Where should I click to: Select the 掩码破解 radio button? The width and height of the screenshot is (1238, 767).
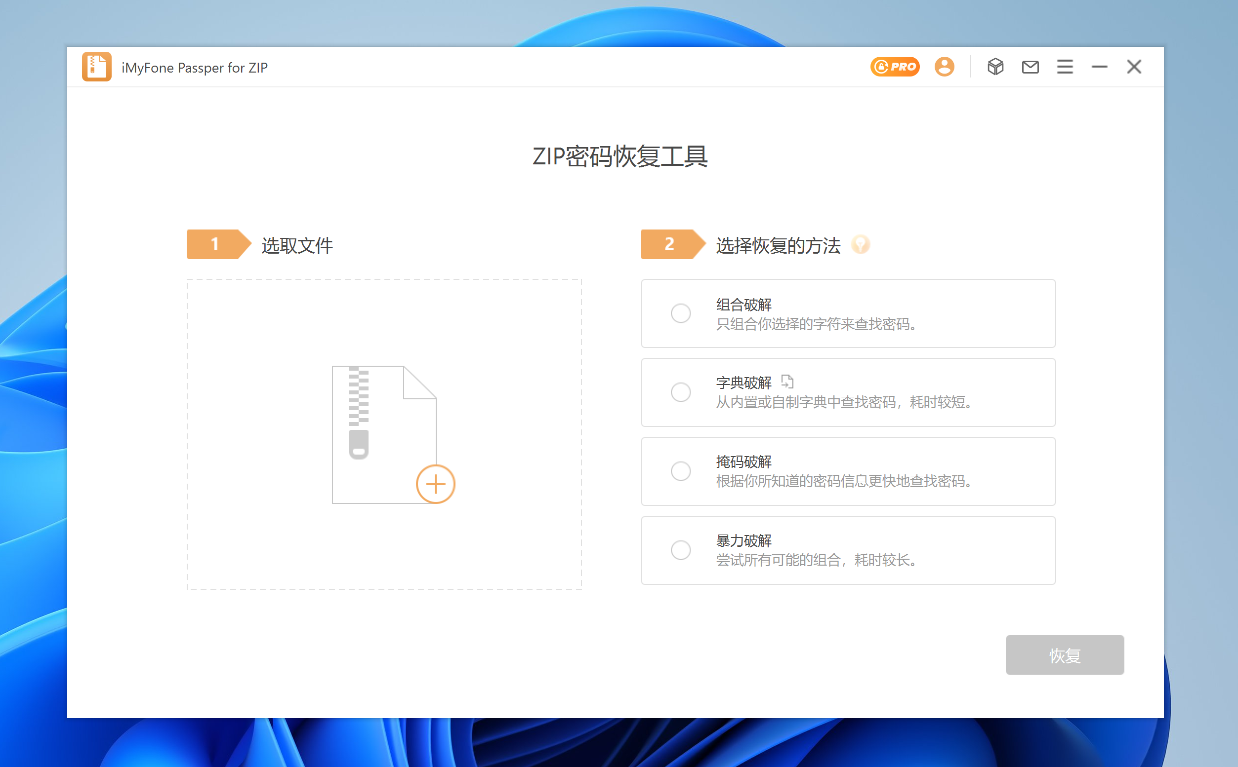[680, 471]
